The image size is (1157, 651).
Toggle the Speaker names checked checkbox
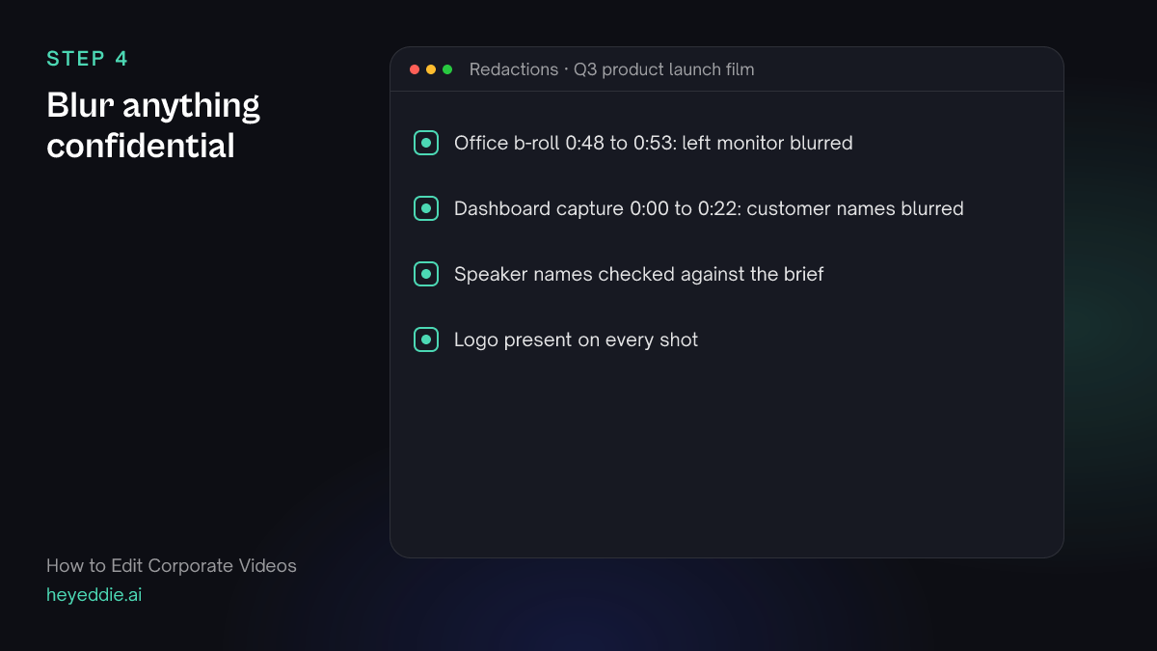point(426,274)
